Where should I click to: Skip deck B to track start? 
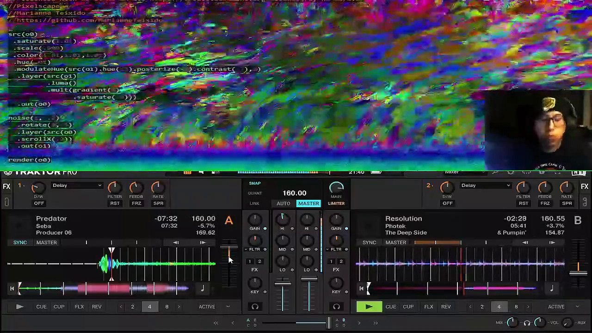(361, 289)
